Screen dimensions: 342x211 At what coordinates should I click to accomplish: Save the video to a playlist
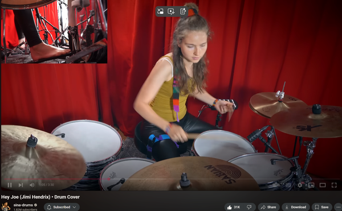pyautogui.click(x=321, y=207)
